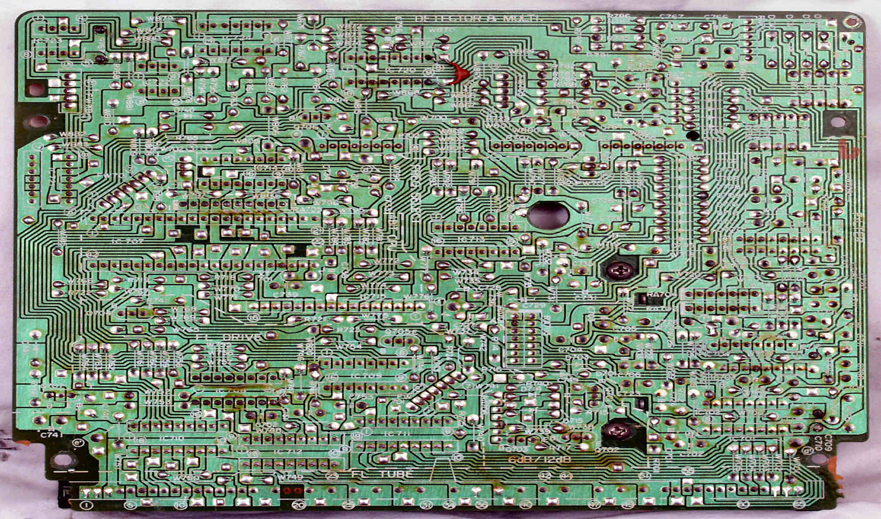This screenshot has width=881, height=519.
Task: Click the FL TUBE label near bottom
Action: (382, 474)
